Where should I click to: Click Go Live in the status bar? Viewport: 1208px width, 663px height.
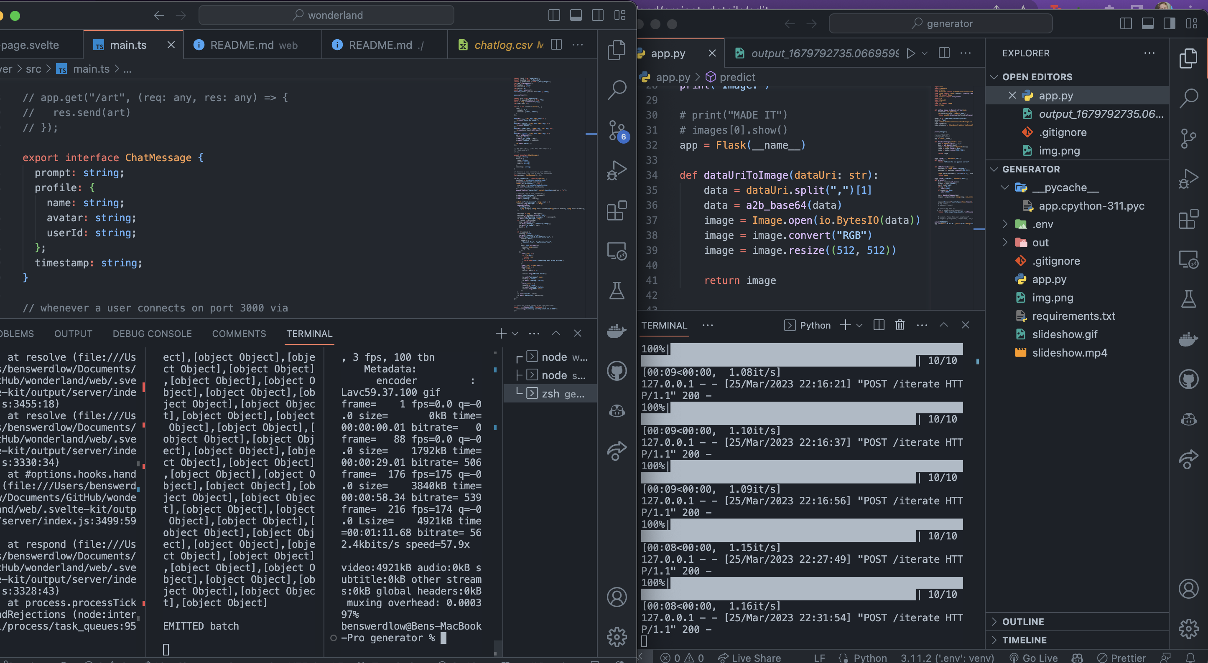(1040, 658)
